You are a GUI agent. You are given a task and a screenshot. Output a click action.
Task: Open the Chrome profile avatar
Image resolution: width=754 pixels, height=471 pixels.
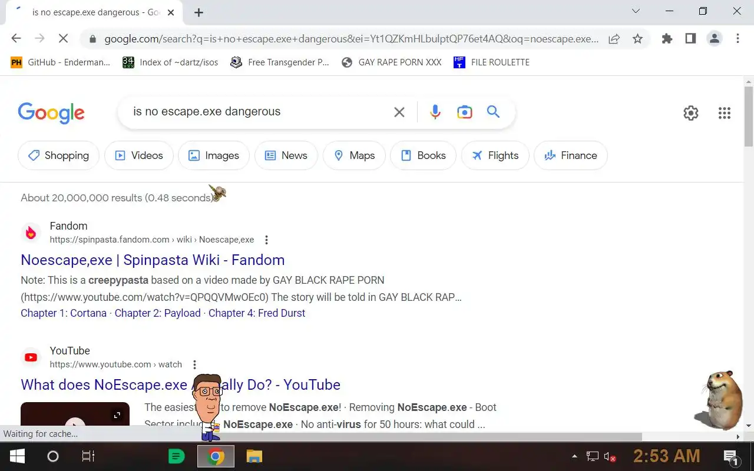click(x=715, y=39)
